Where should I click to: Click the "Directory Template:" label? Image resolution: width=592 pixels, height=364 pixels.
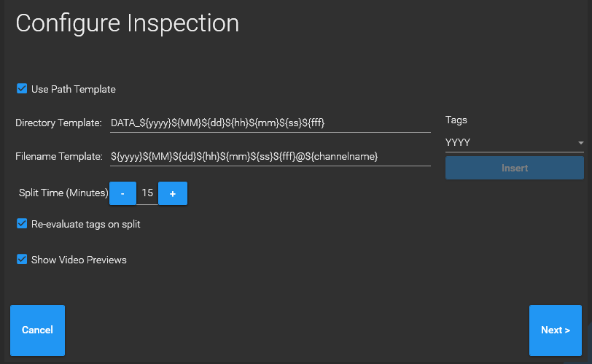point(58,123)
